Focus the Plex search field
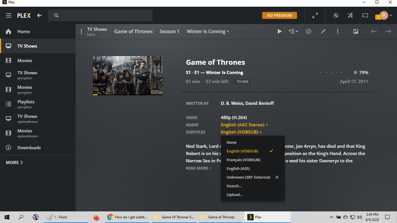Screen dimensions: 397x223 coord(100,16)
